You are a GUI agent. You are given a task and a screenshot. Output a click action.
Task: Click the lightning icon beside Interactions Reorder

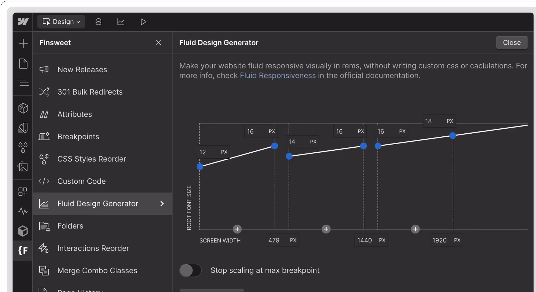[44, 248]
